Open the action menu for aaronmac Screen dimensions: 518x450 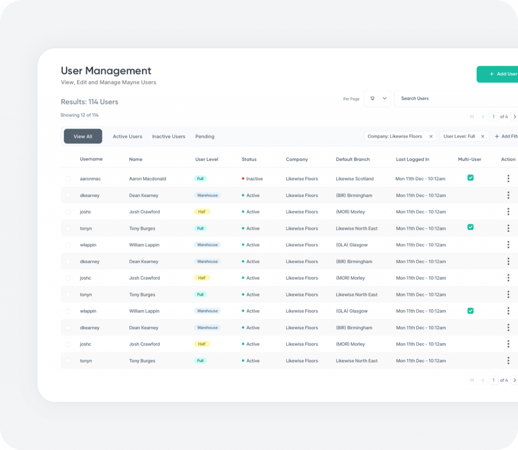(508, 179)
